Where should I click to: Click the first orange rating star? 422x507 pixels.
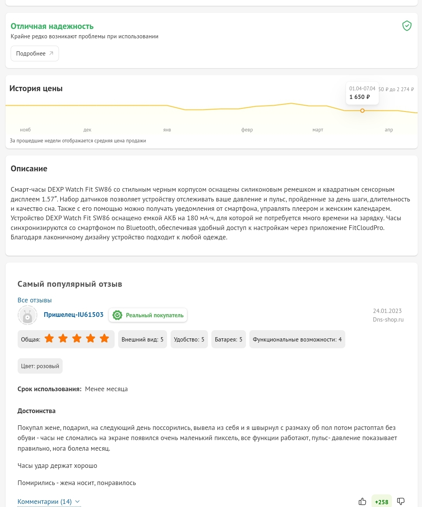click(x=49, y=338)
